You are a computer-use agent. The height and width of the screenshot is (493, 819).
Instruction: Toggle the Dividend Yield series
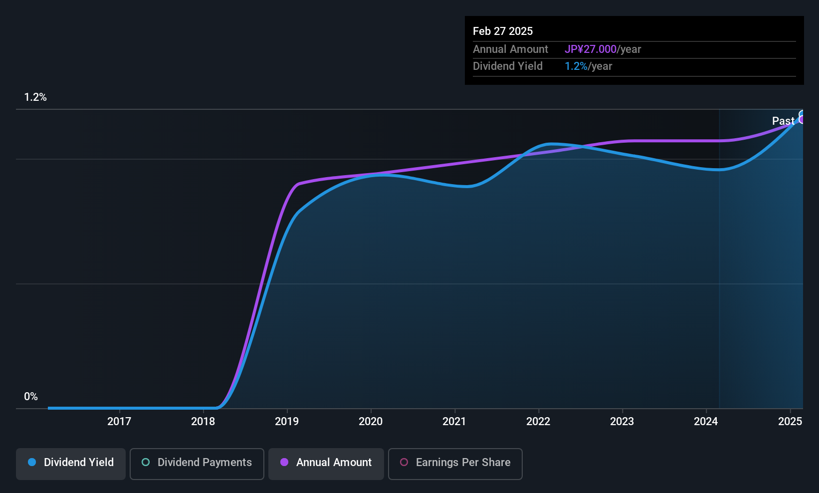71,464
